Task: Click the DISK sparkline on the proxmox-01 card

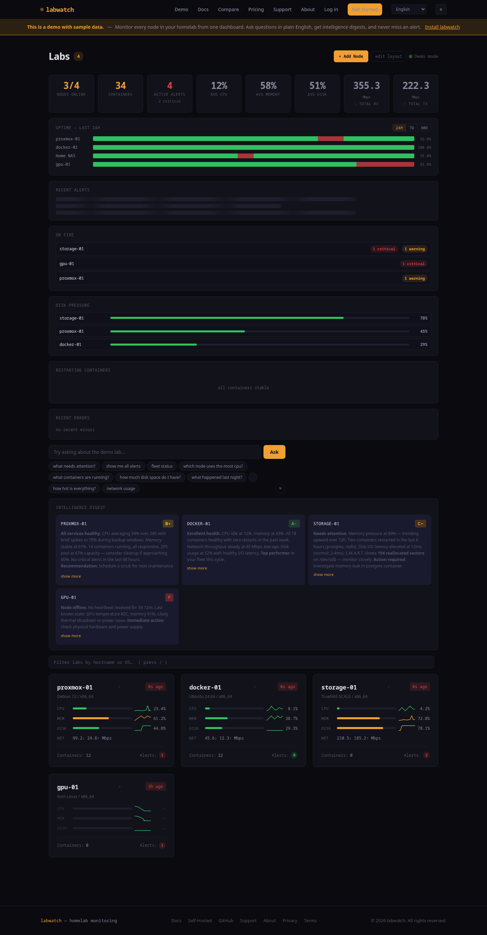Action: pyautogui.click(x=143, y=728)
